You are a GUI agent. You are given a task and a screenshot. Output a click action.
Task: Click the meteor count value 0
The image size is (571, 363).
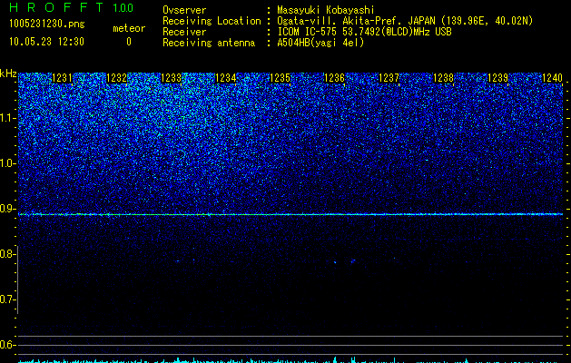pyautogui.click(x=129, y=42)
